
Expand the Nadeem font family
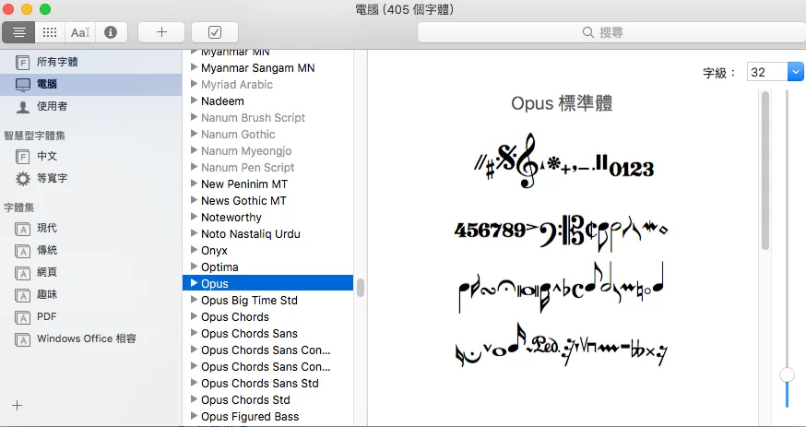click(194, 101)
